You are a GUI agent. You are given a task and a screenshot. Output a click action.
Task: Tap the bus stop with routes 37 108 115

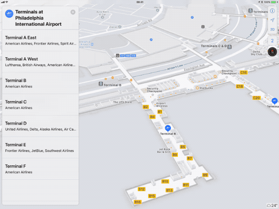pos(118,55)
